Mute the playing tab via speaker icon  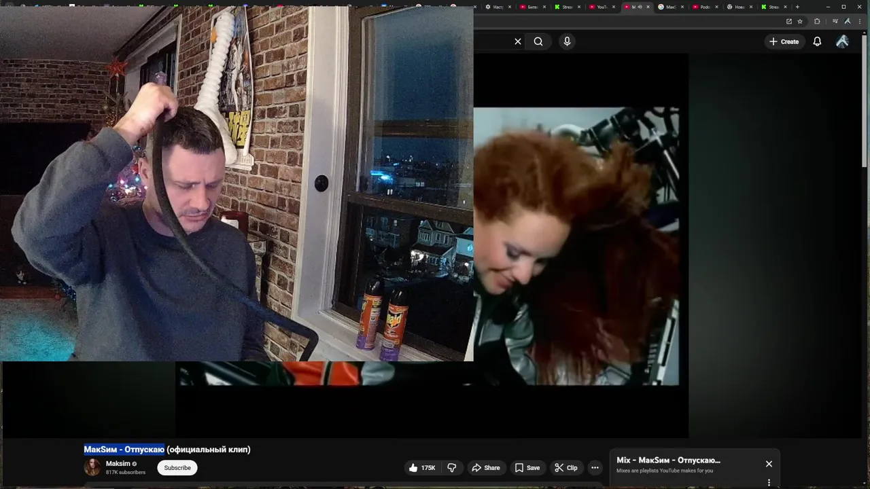[x=640, y=7]
